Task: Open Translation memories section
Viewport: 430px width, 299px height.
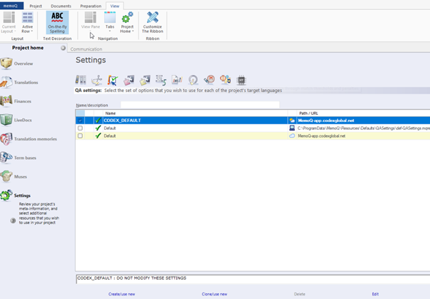Action: coord(29,139)
